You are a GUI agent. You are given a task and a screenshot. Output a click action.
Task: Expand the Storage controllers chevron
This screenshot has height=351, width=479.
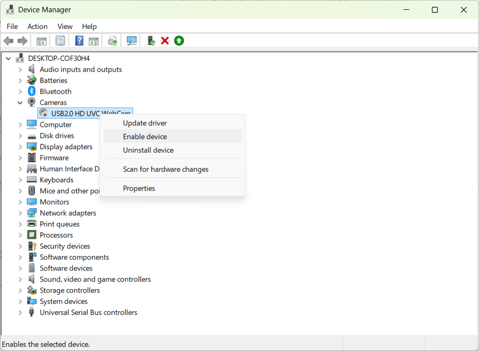click(x=20, y=290)
